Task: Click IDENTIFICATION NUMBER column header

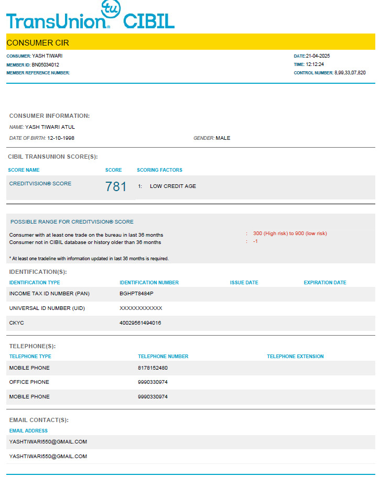Action: click(x=149, y=283)
